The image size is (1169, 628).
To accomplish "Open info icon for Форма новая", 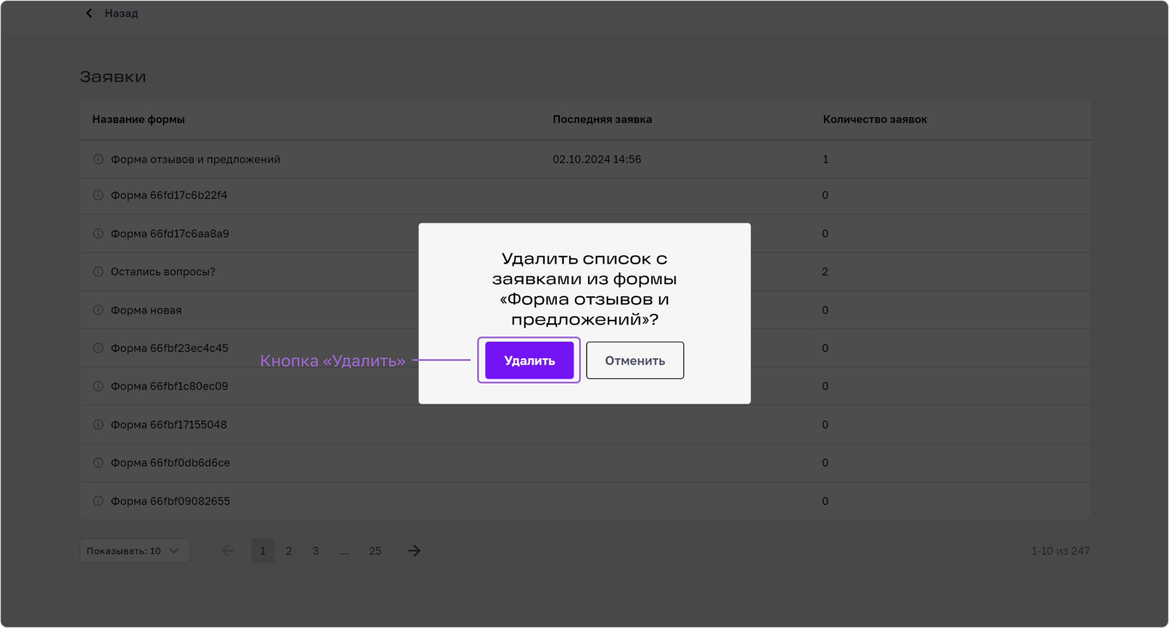I will pyautogui.click(x=98, y=309).
